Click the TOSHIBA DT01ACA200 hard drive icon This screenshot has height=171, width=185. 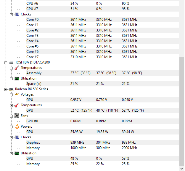tap(11, 62)
